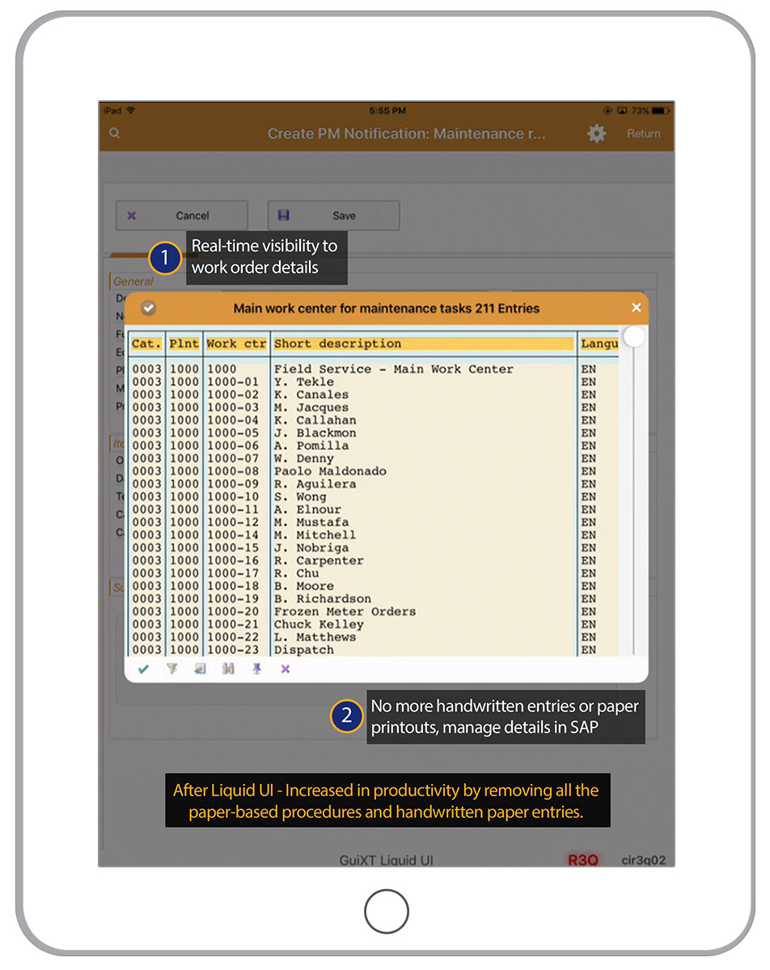Click the green checkmark confirm icon

coord(143,668)
